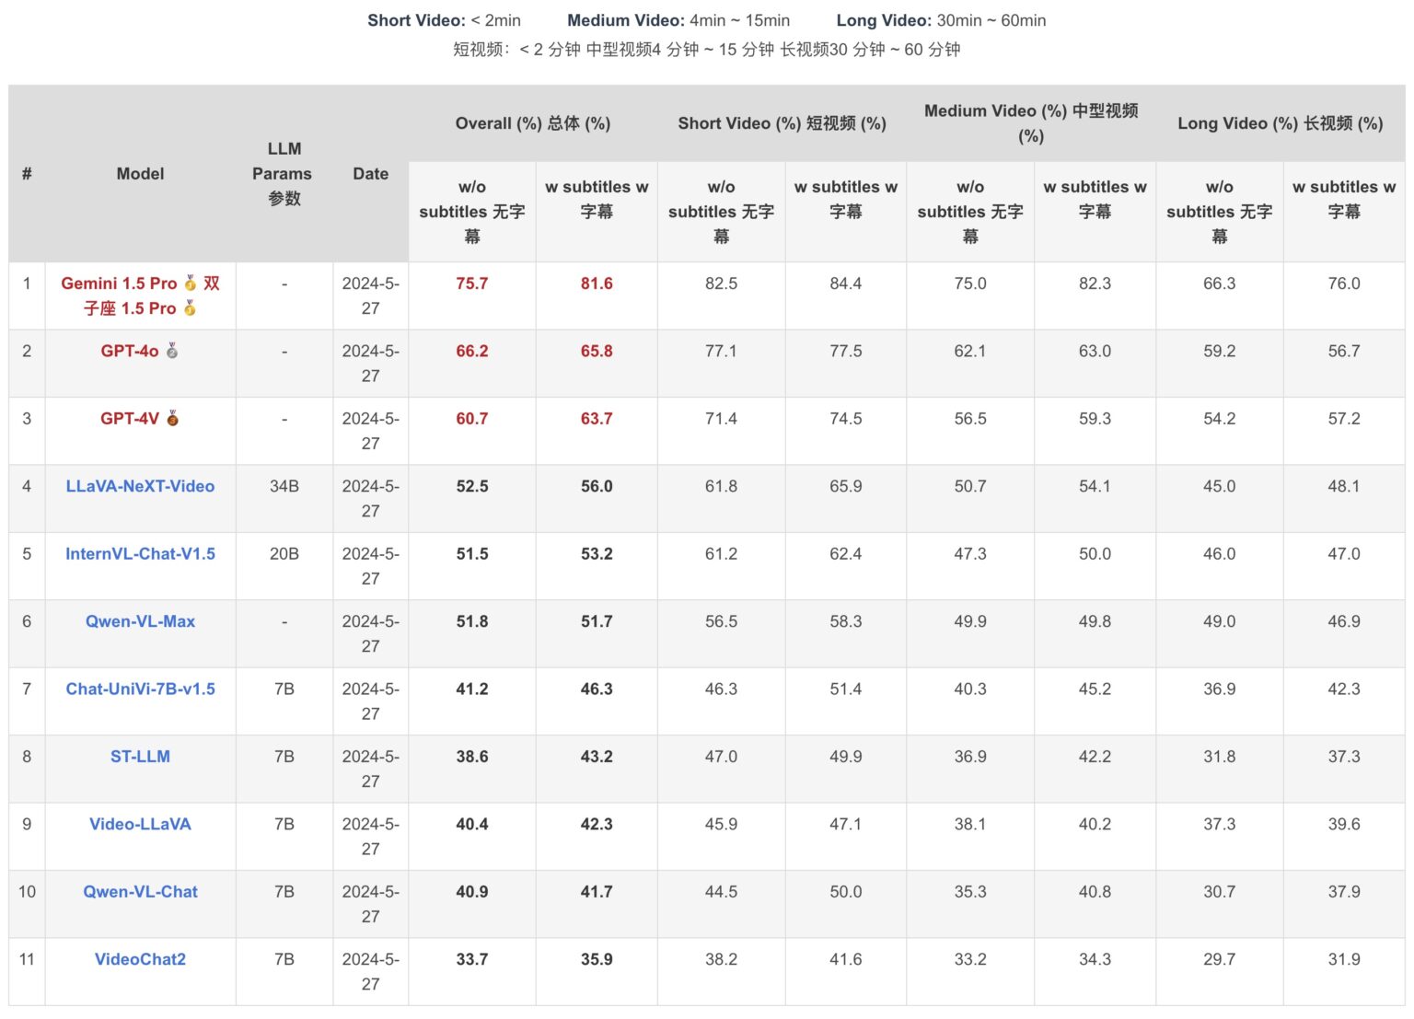Click the LLM Params column header
The image size is (1414, 1019).
(284, 174)
